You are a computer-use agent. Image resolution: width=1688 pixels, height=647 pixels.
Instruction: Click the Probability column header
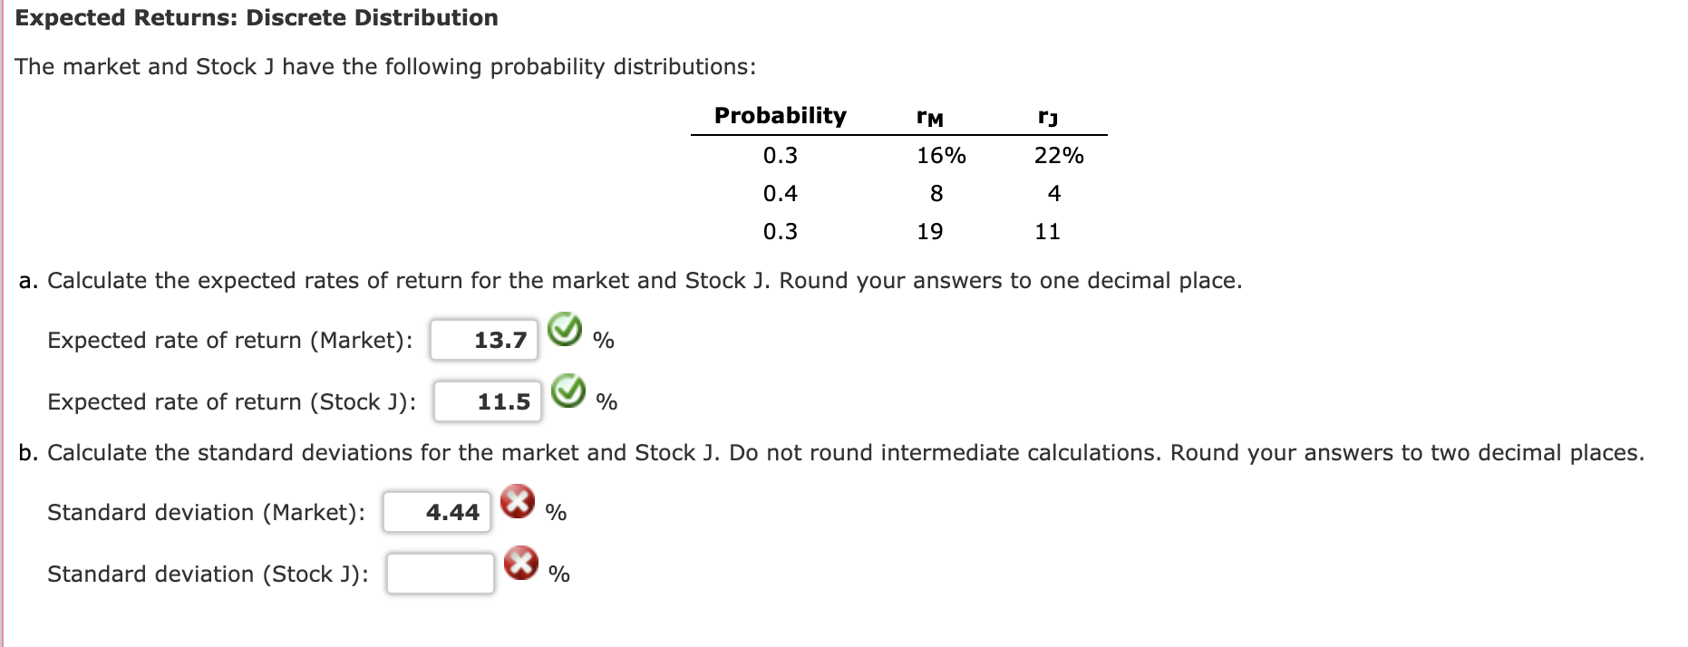[780, 115]
